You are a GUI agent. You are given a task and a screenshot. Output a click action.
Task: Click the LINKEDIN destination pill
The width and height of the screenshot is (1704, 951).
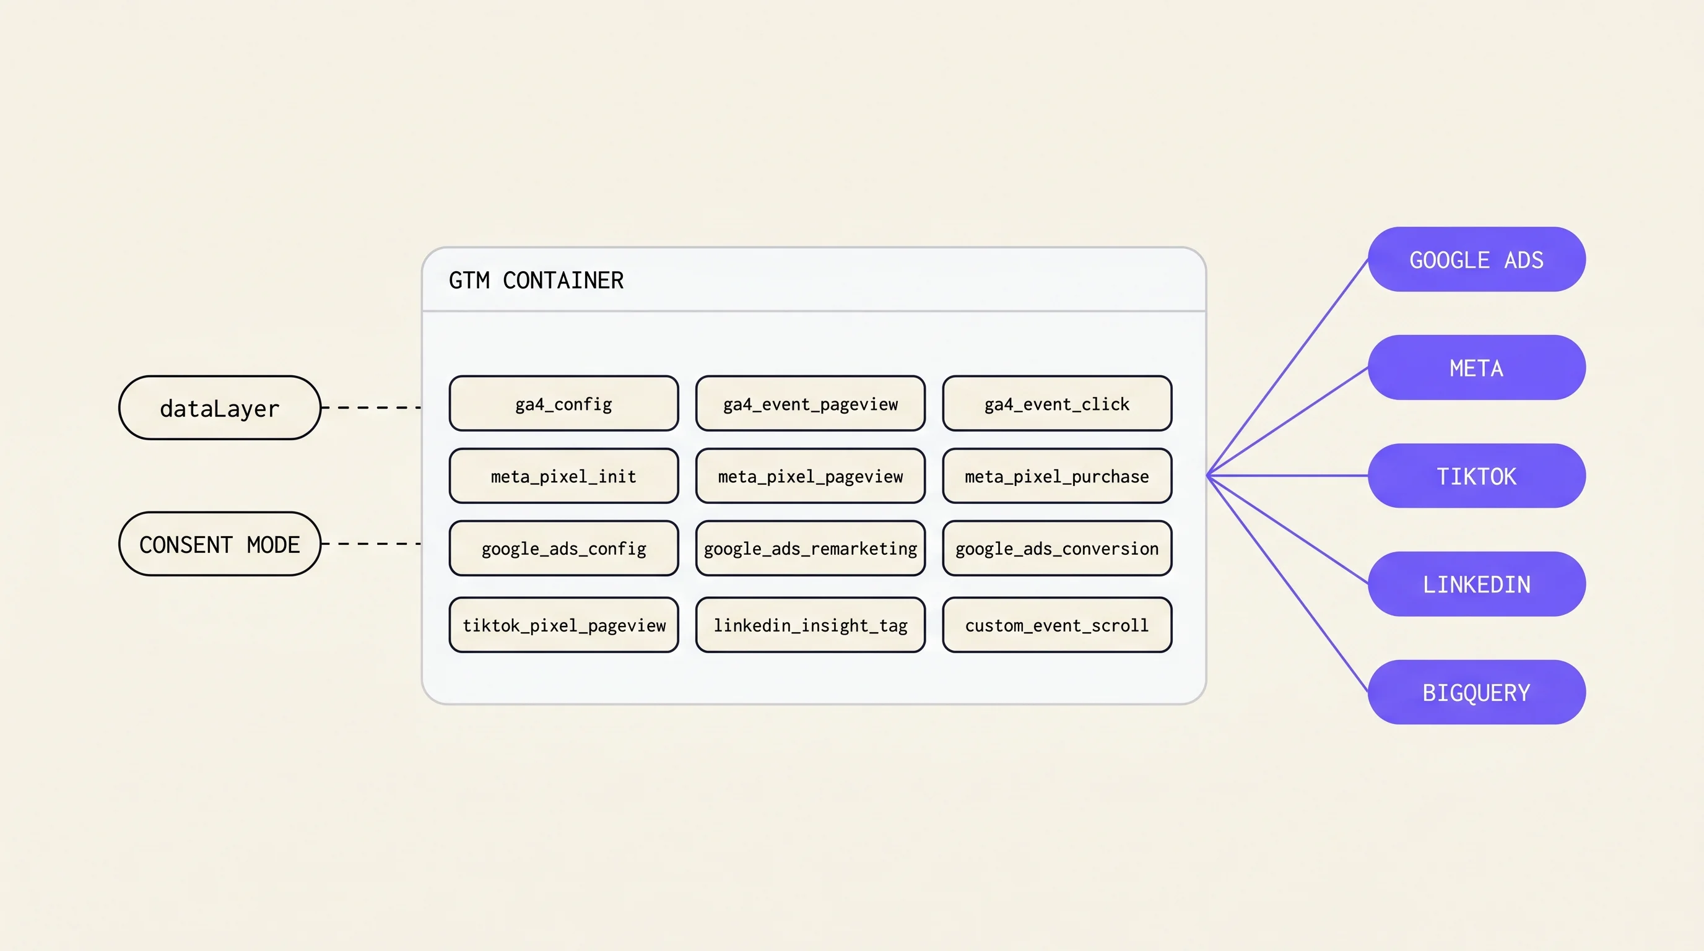point(1476,584)
